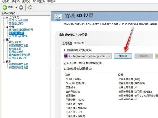This screenshot has width=158, height=118.
Task: Open 更改分辨率 item
Action: [x=15, y=42]
